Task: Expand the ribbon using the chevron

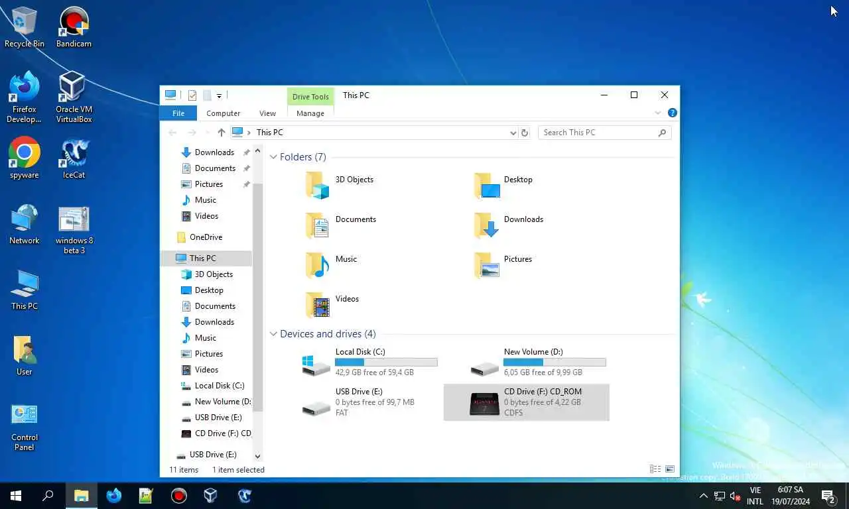Action: [x=658, y=113]
